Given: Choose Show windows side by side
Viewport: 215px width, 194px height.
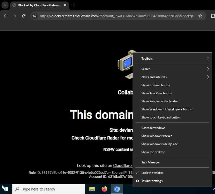Looking at the screenshot, I should [x=172, y=144].
